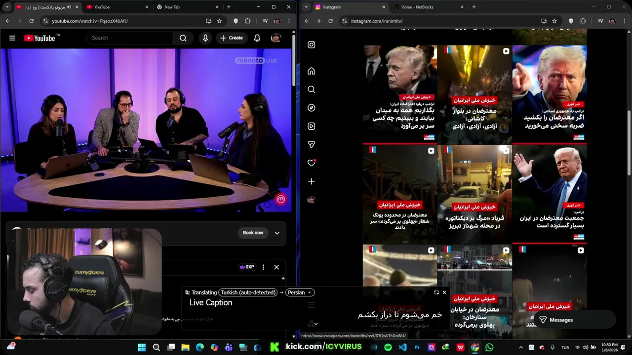Click the TUR keyboard language indicator
The height and width of the screenshot is (355, 632).
coord(565,348)
